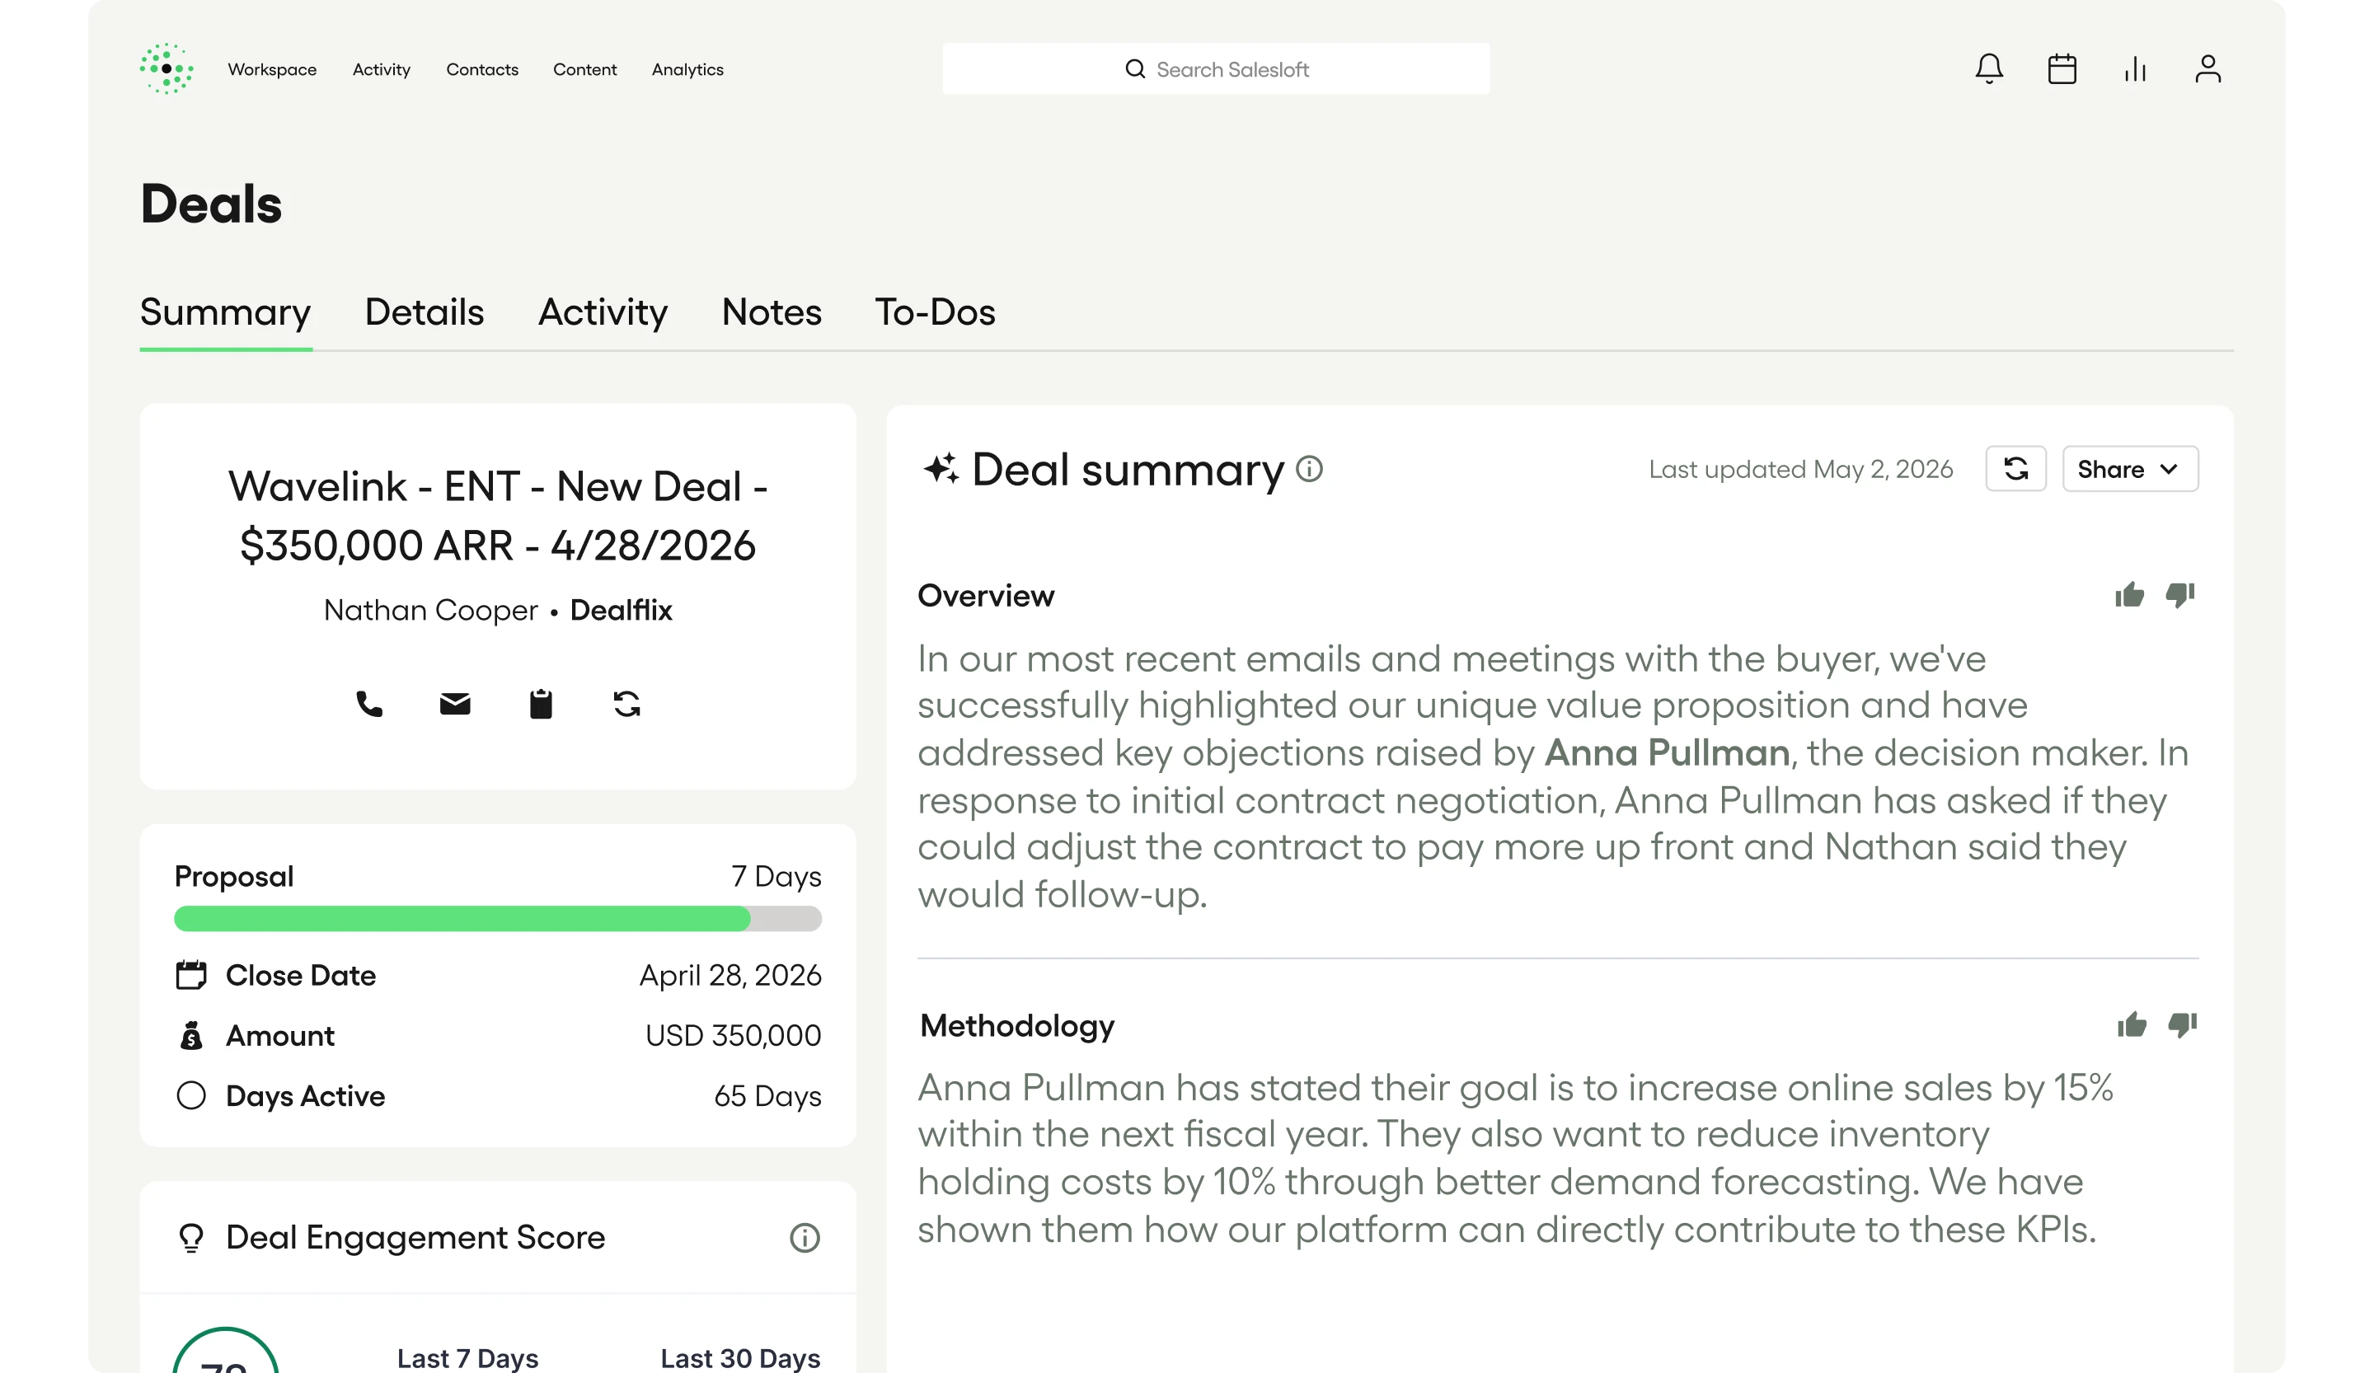Thumbs down the Methodology section

(x=2183, y=1024)
